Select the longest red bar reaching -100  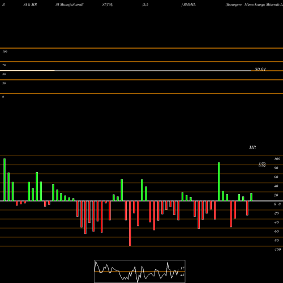click(x=130, y=224)
